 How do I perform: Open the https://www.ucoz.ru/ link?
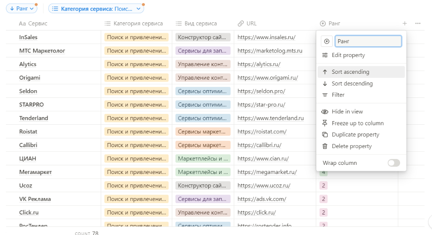point(264,186)
